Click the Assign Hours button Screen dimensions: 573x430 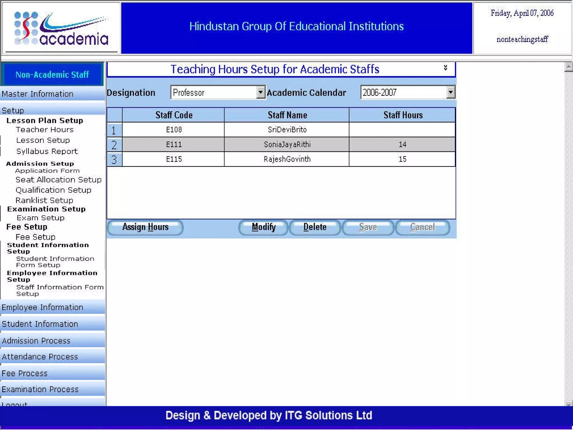[145, 227]
